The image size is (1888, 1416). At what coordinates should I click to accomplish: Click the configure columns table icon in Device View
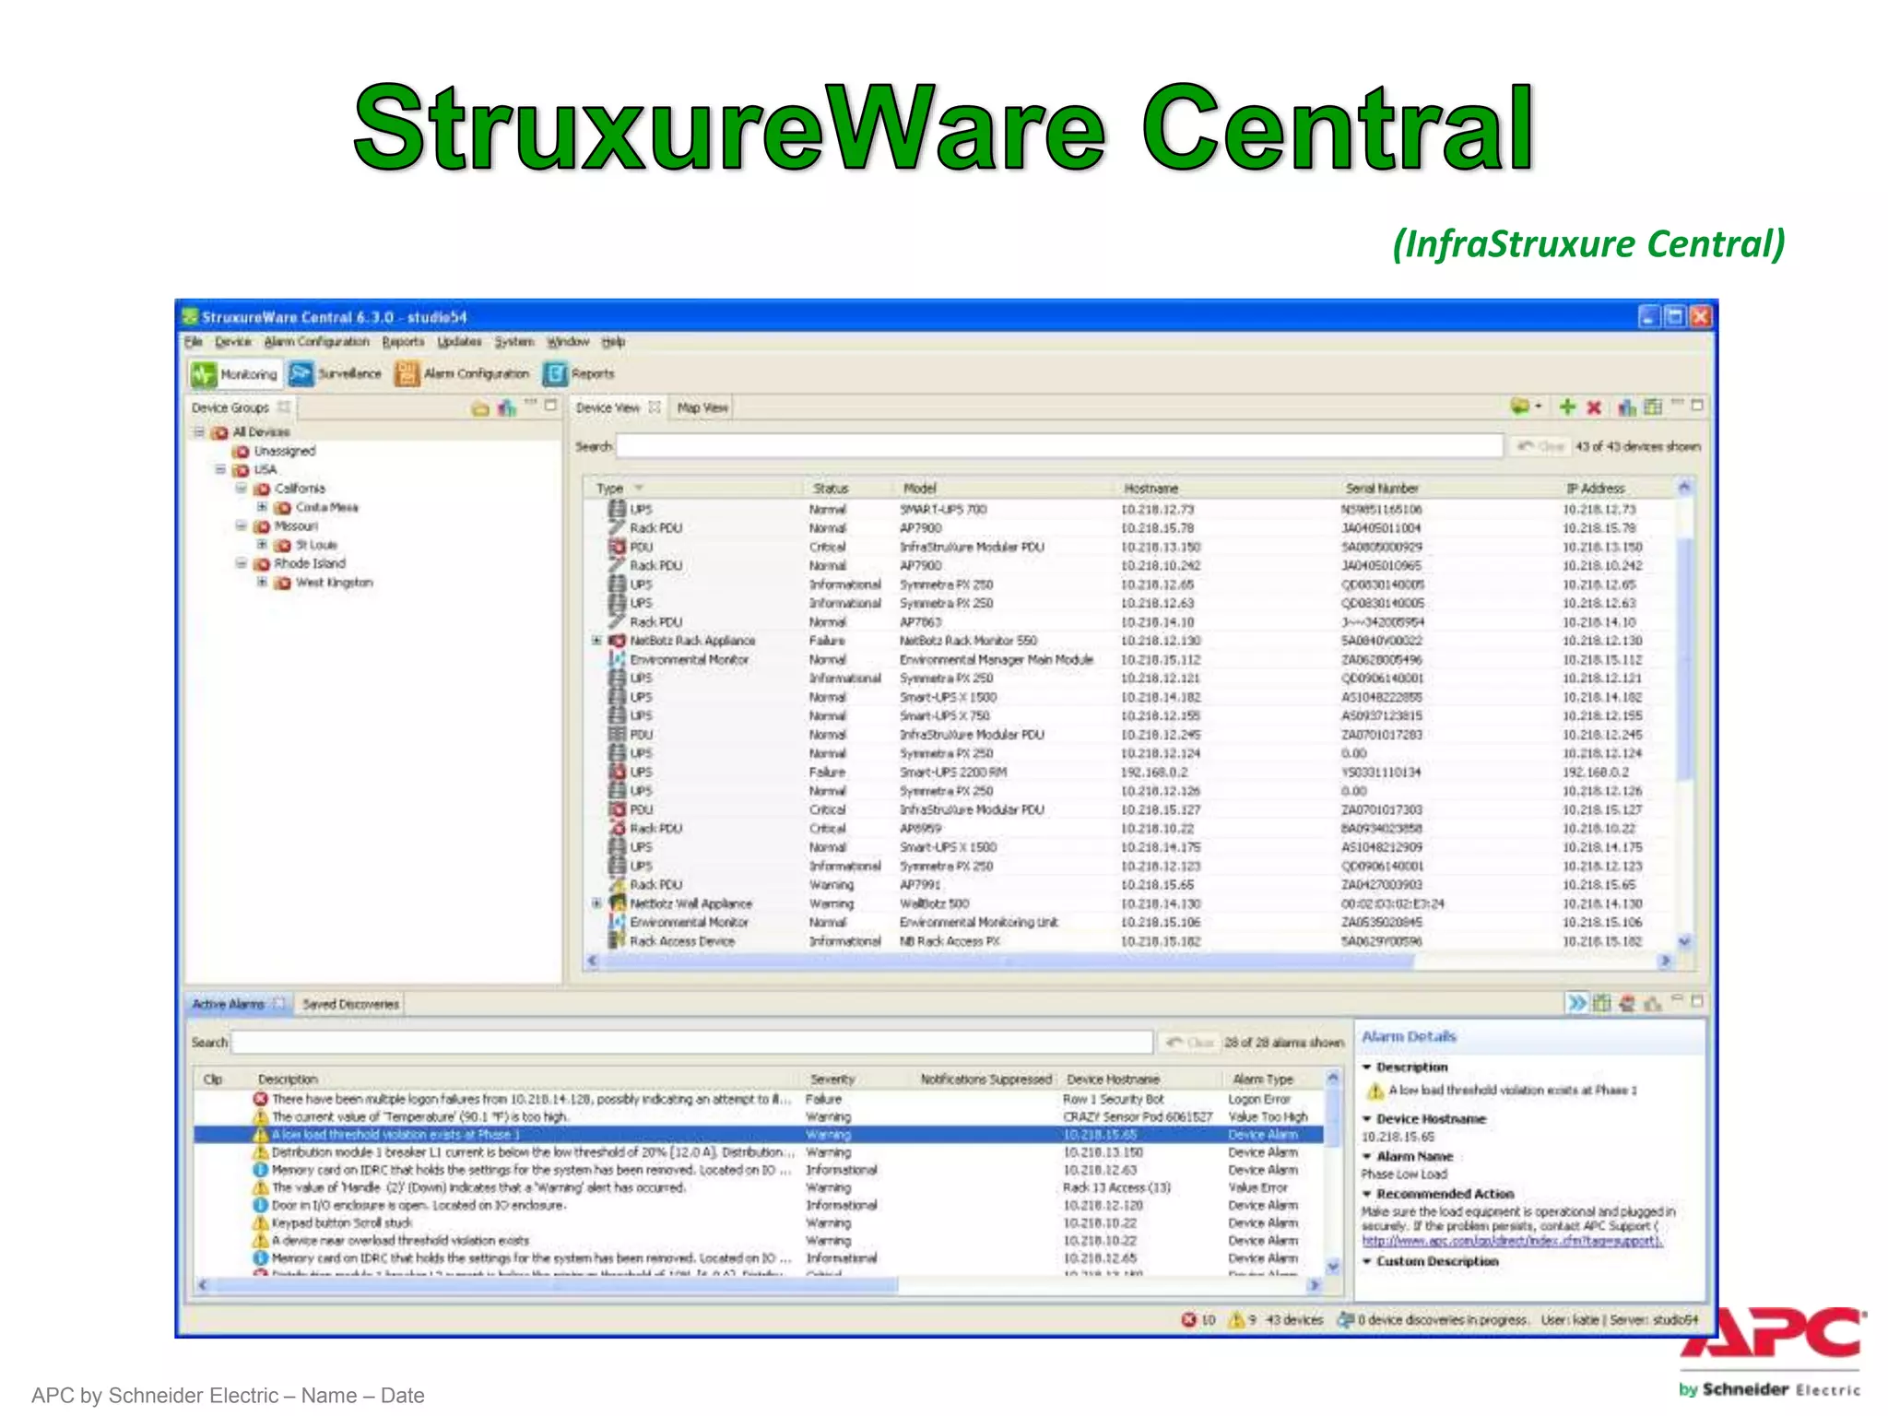click(1653, 407)
